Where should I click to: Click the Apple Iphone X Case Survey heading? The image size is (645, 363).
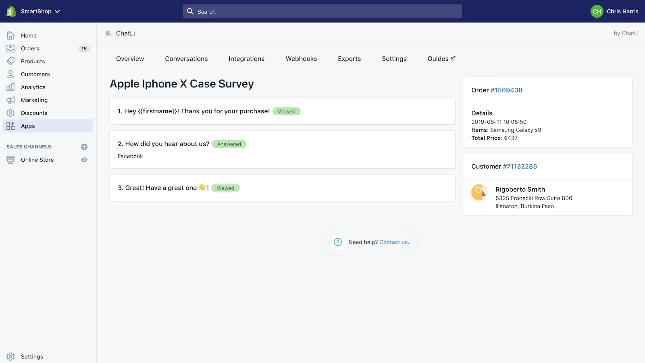tap(182, 83)
